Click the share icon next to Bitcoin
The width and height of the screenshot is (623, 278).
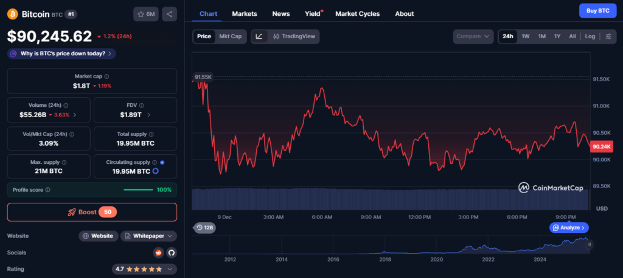170,14
